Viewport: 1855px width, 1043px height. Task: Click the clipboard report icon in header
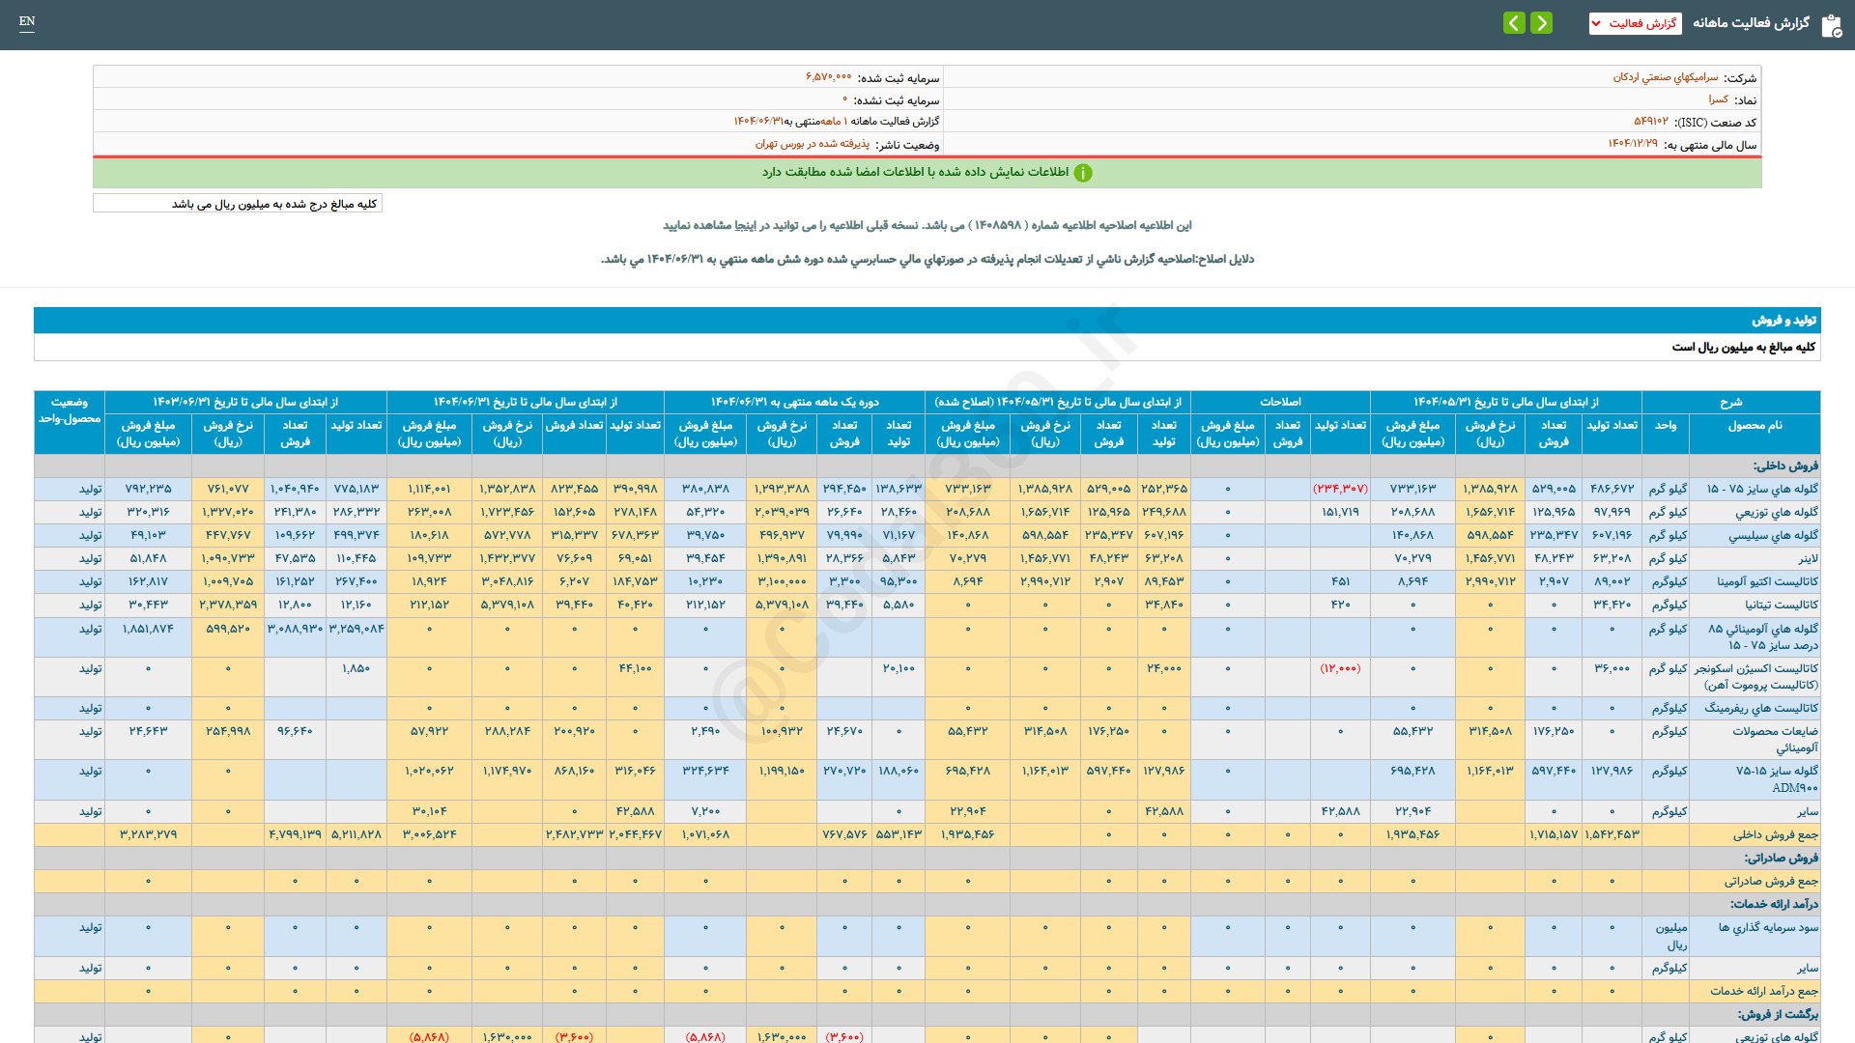1831,25
